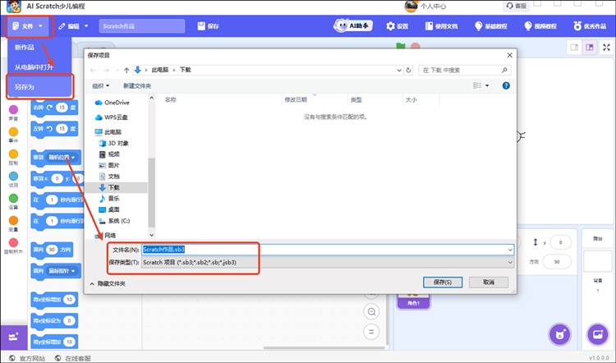Click the workspace zoom out icon
The height and width of the screenshot is (363, 616).
371,311
